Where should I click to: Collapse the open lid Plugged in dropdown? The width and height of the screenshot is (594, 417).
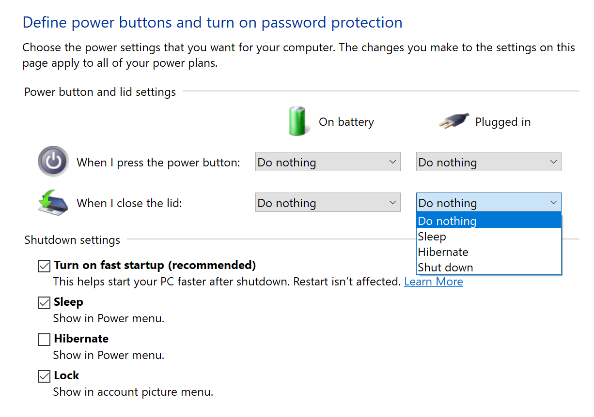488,203
